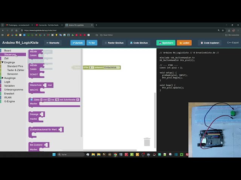Viewport: 241px width, 180px height.
Task: Click the green Speichern button
Action: (166, 43)
